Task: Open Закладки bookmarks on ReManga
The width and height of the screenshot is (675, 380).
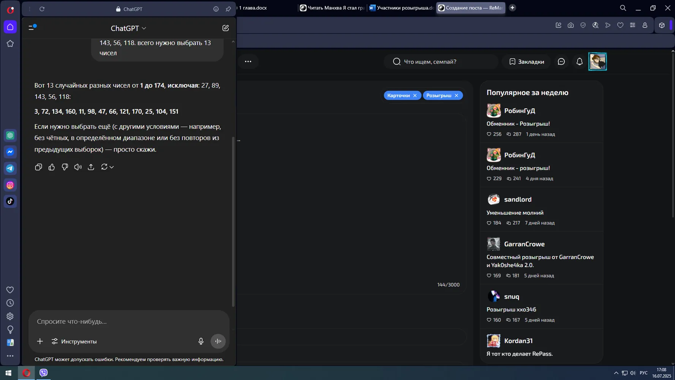Action: [x=526, y=62]
